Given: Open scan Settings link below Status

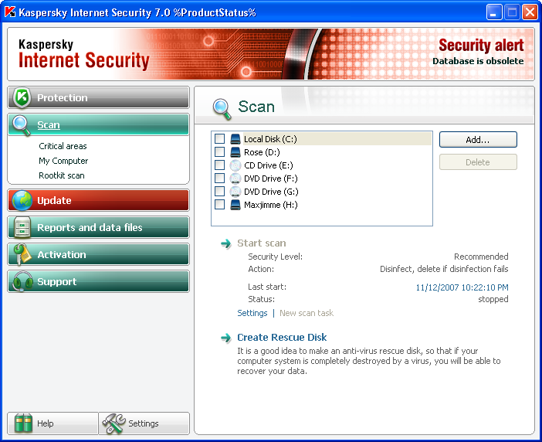Looking at the screenshot, I should coord(252,313).
